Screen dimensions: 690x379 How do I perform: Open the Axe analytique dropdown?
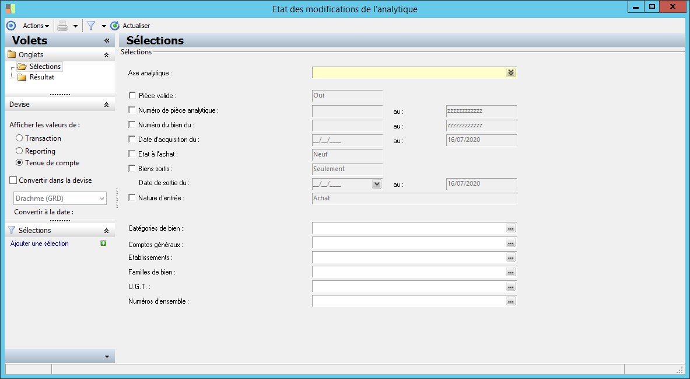pyautogui.click(x=510, y=73)
